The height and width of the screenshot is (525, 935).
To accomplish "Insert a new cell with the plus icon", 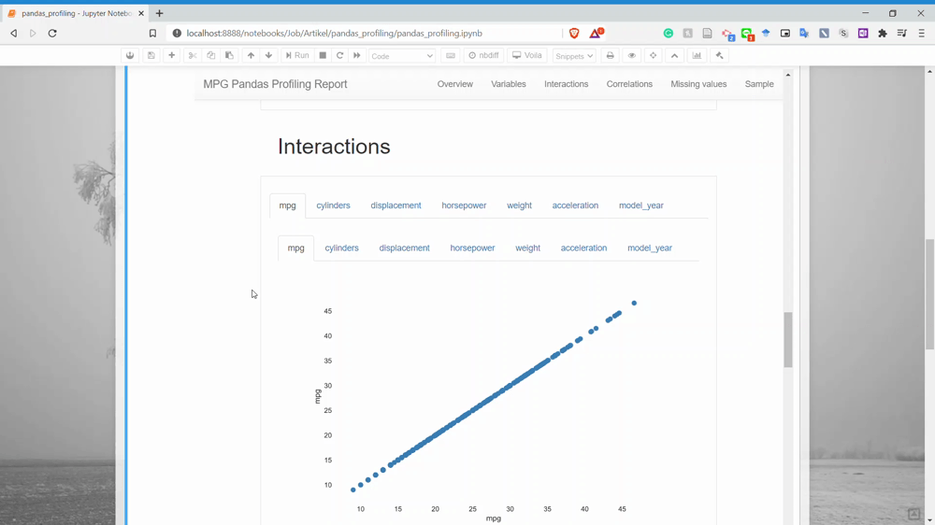I will pos(172,55).
